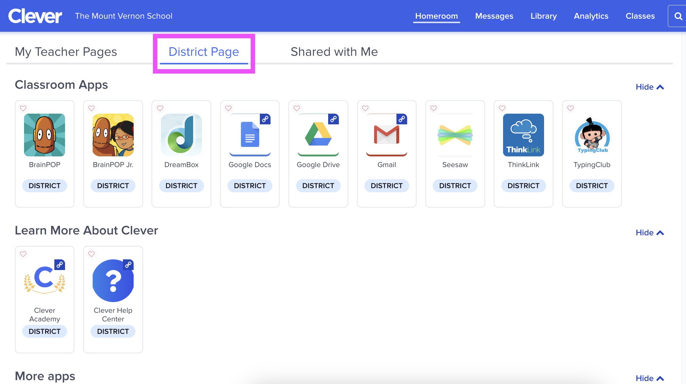Image resolution: width=686 pixels, height=384 pixels.
Task: Launch the DreamBox app icon
Action: coord(181,135)
